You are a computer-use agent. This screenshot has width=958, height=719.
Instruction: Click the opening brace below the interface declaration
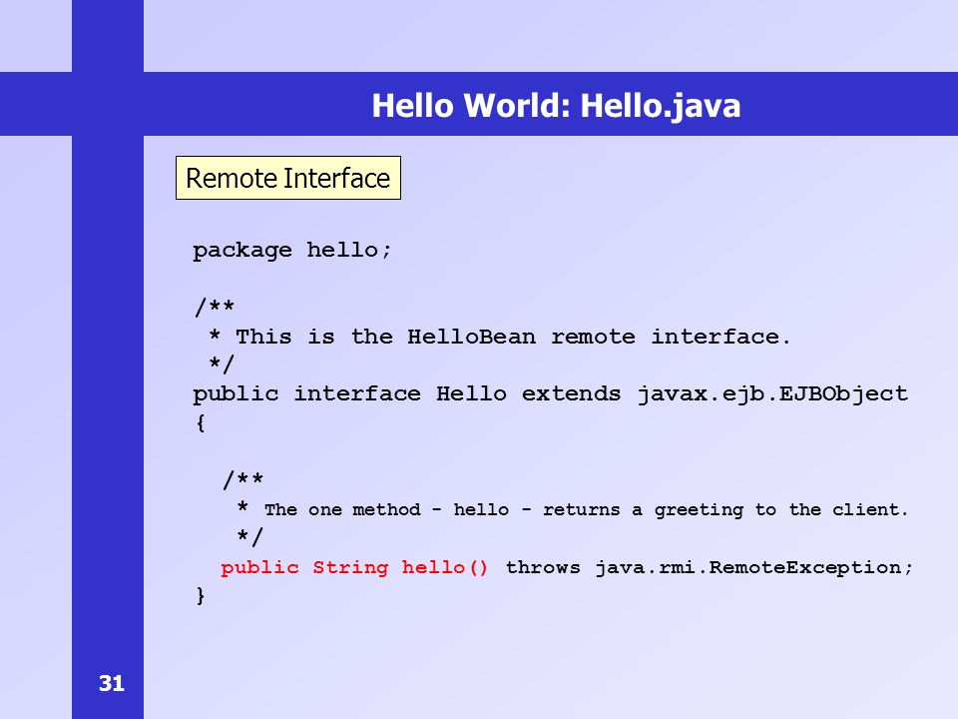coord(201,423)
